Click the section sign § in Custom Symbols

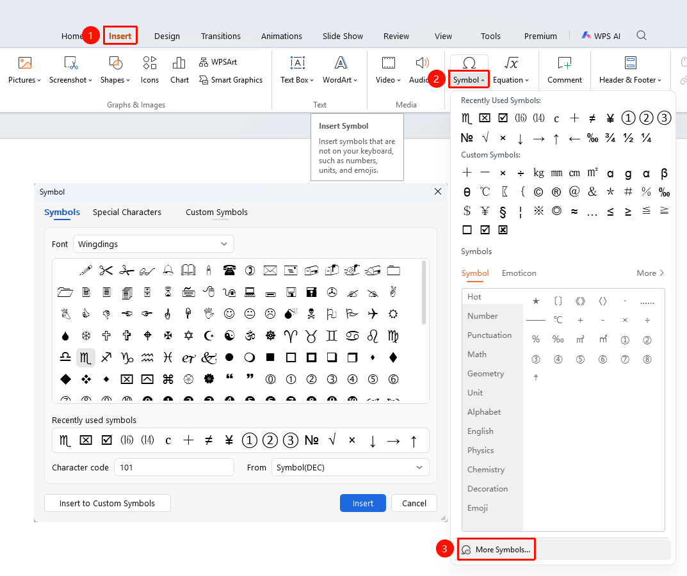[503, 212]
